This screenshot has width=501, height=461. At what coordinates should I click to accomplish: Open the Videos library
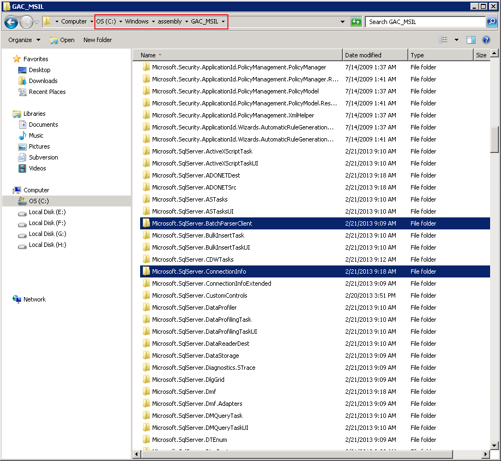(x=37, y=168)
